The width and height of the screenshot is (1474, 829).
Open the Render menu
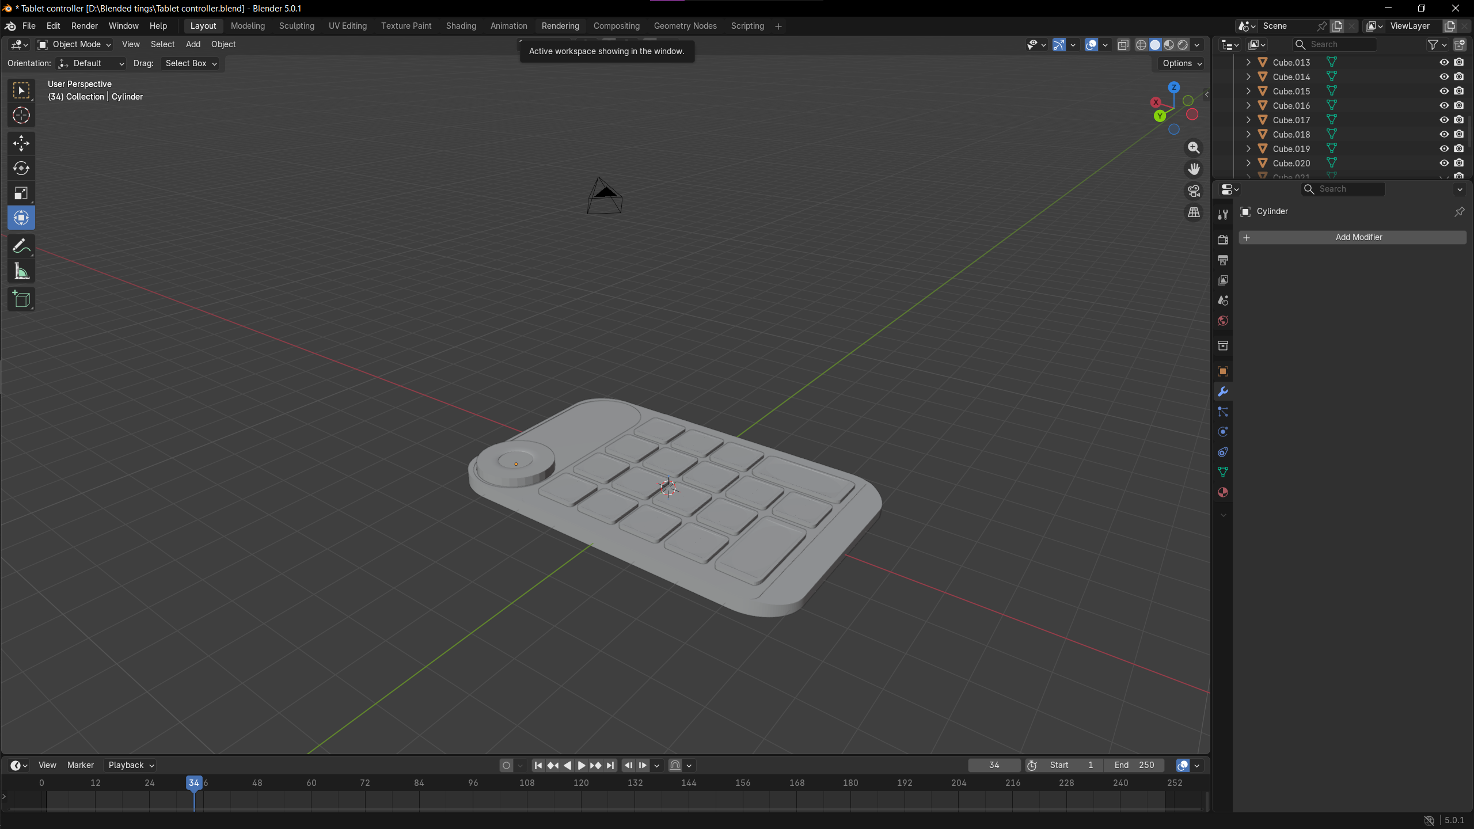click(x=84, y=26)
